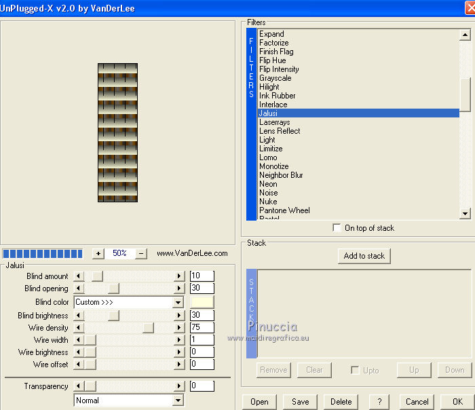Screen dimensions: 475x410
Task: Decrease Wire width with left arrow
Action: coord(79,339)
